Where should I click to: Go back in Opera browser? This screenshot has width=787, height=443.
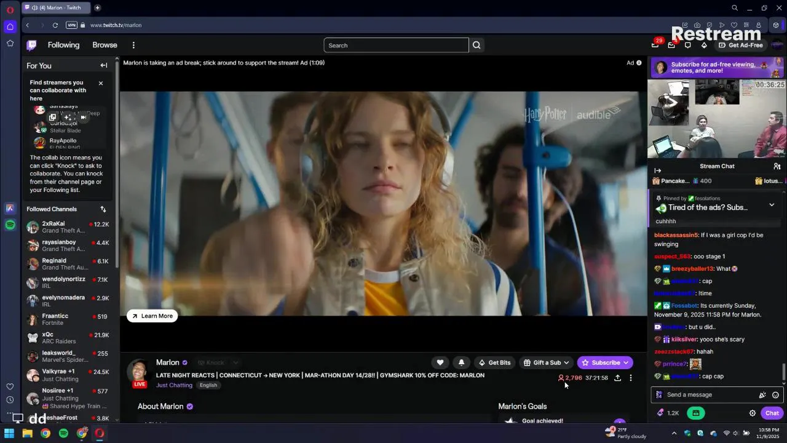[28, 25]
